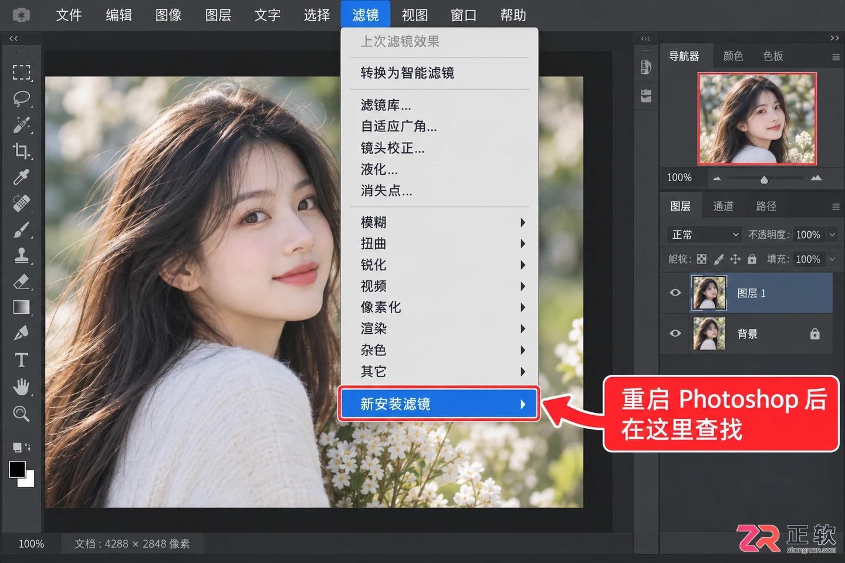The image size is (845, 563).
Task: Expand the 新安装滤镜 submenu
Action: [x=439, y=404]
